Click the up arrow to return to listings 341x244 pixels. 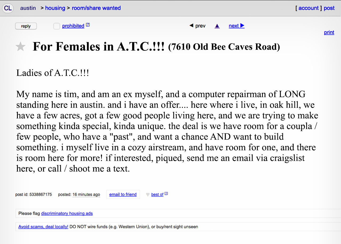coord(217,26)
